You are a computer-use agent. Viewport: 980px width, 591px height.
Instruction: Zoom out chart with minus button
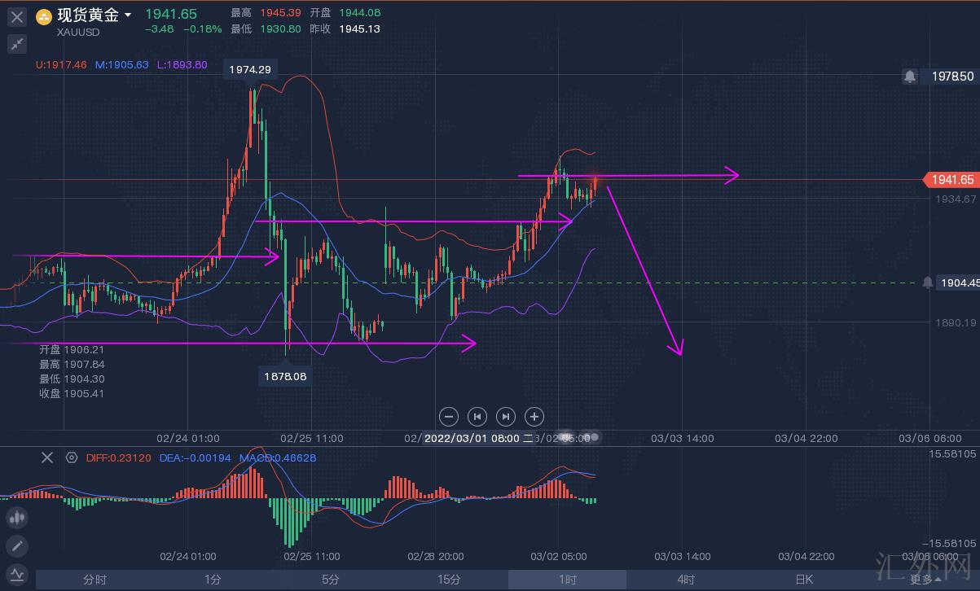449,417
